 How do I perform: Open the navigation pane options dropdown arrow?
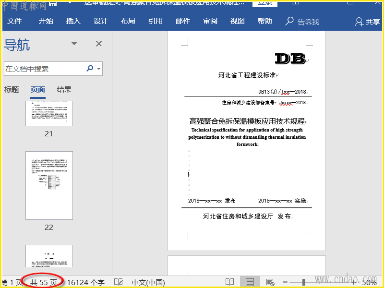coord(74,44)
